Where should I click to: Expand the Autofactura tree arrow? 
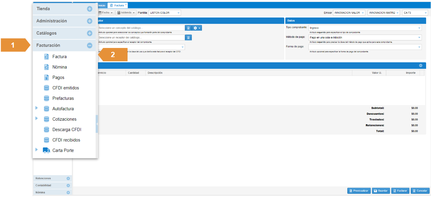(x=37, y=108)
